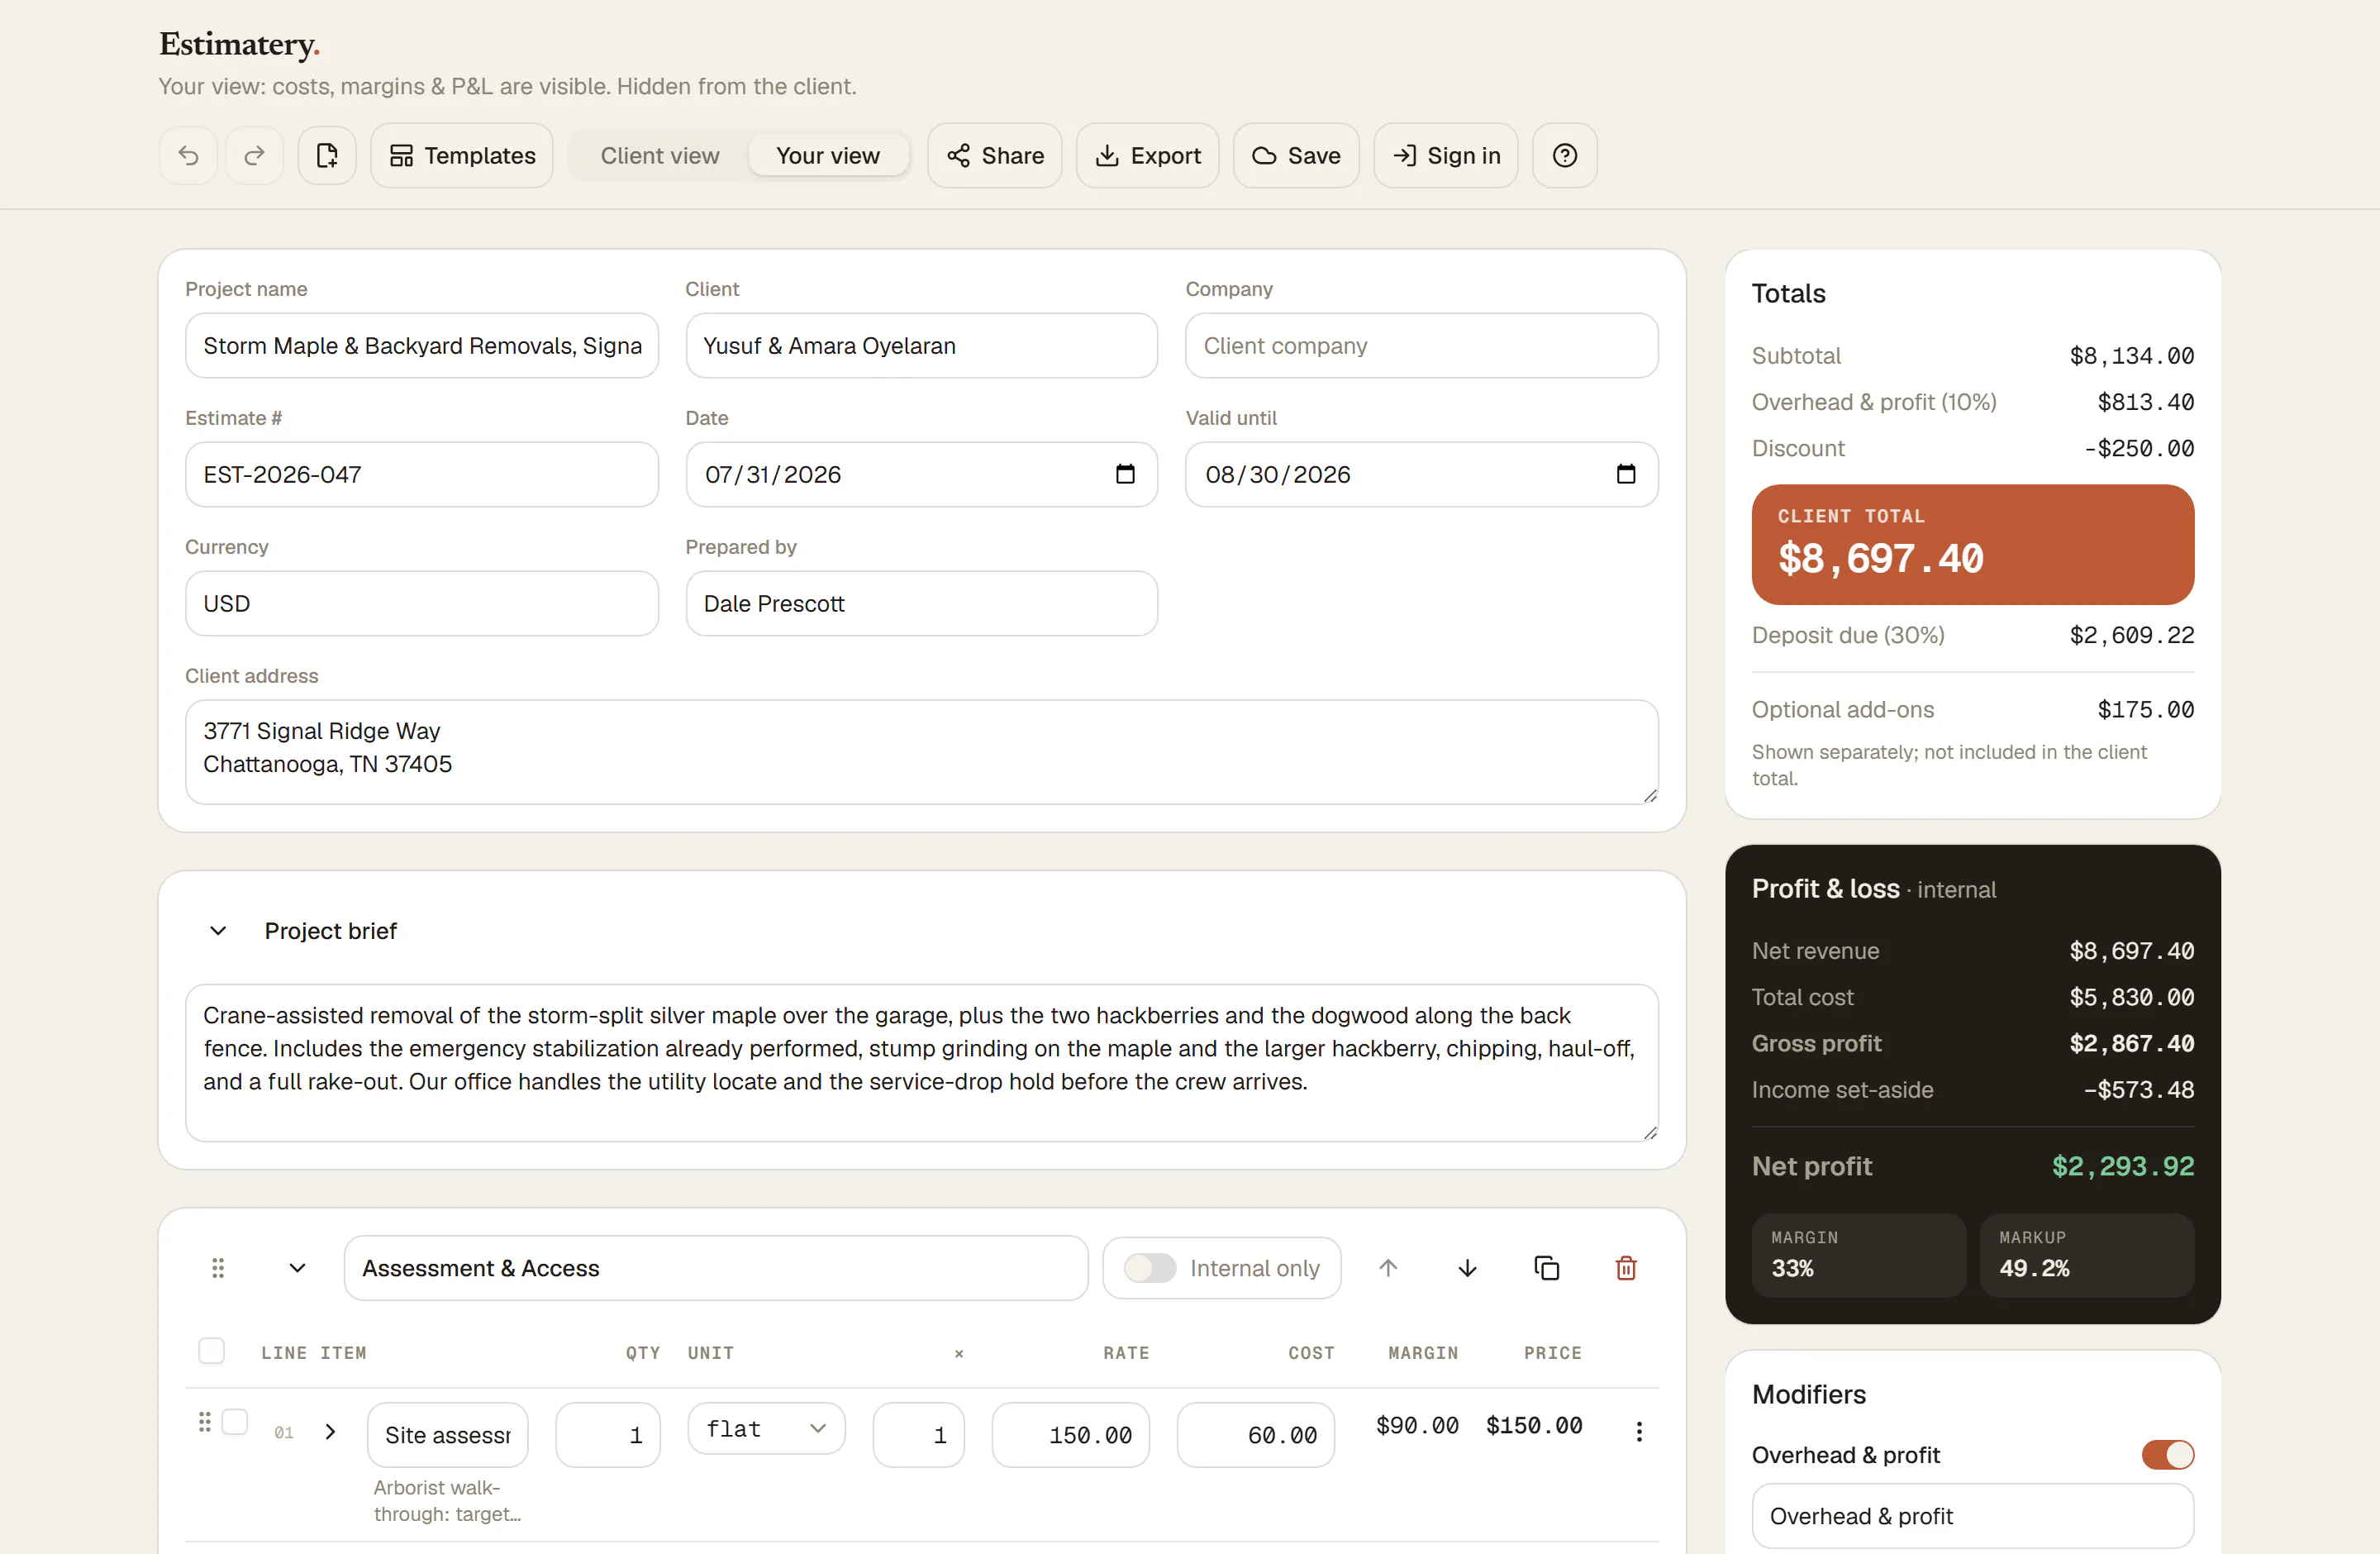Click the Gross profit $2,867.40 value
The width and height of the screenshot is (2380, 1554).
coord(2131,1044)
